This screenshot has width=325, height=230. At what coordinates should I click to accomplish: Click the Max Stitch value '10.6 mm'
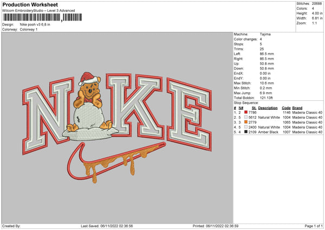(x=266, y=83)
